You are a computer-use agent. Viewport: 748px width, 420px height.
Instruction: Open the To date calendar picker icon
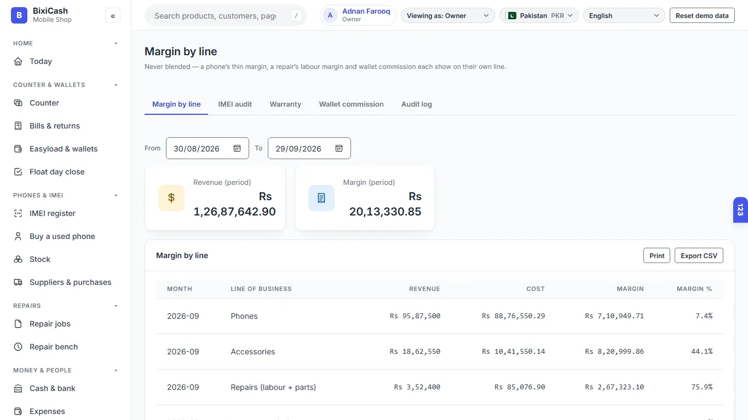pyautogui.click(x=339, y=148)
